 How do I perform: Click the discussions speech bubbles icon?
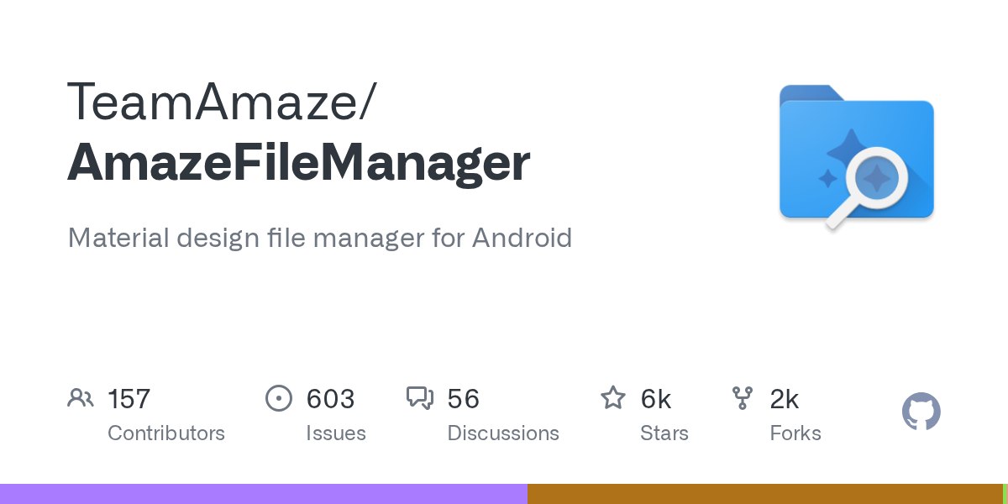click(420, 398)
